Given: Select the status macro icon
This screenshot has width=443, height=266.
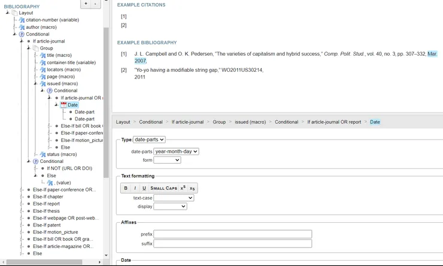Looking at the screenshot, I should (x=43, y=155).
